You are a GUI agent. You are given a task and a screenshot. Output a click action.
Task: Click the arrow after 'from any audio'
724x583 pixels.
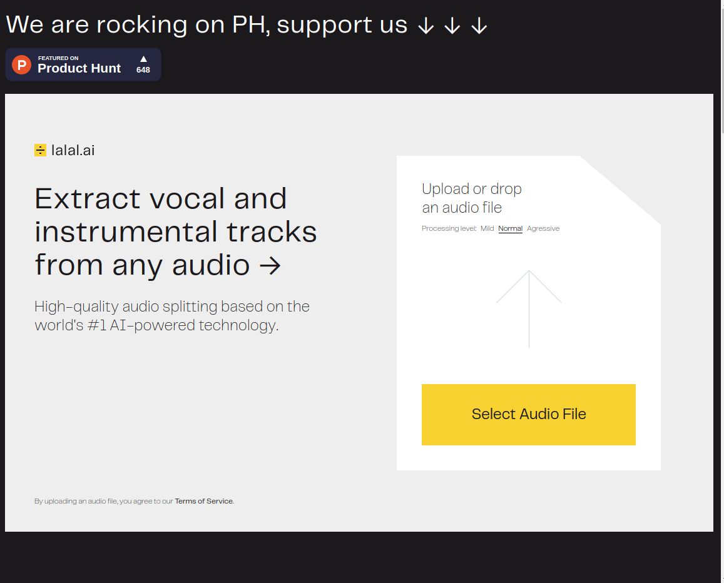coord(270,266)
